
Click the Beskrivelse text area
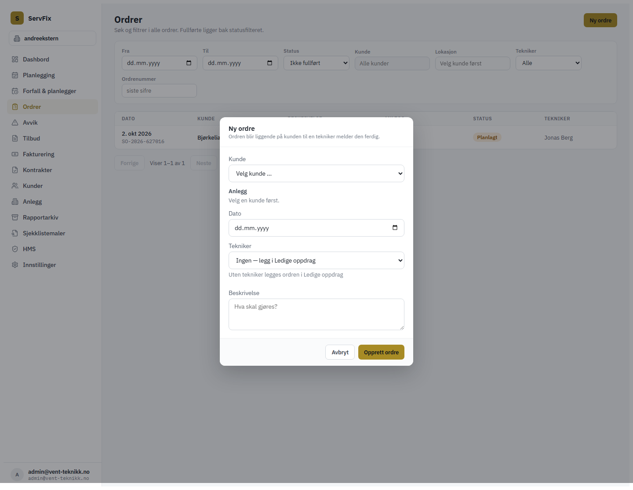click(316, 314)
